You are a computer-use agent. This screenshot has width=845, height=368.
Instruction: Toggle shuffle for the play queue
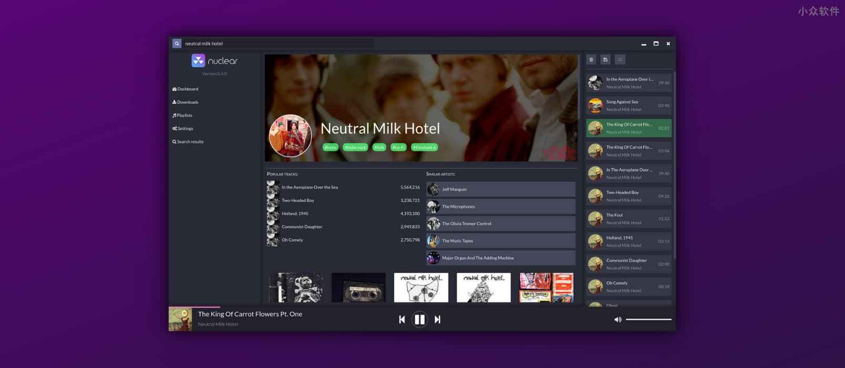[620, 60]
